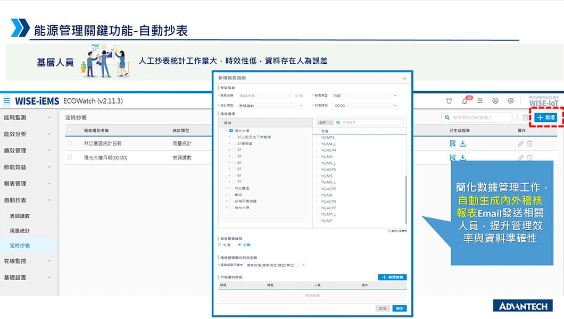Click 確定 to confirm the dialog
564x319 pixels.
click(400, 308)
